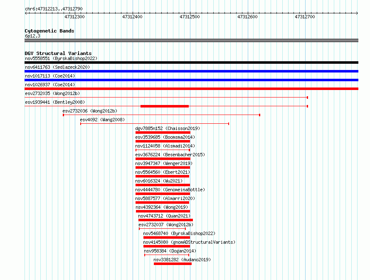Click red bar under nsv4145080 label

click(x=167, y=246)
